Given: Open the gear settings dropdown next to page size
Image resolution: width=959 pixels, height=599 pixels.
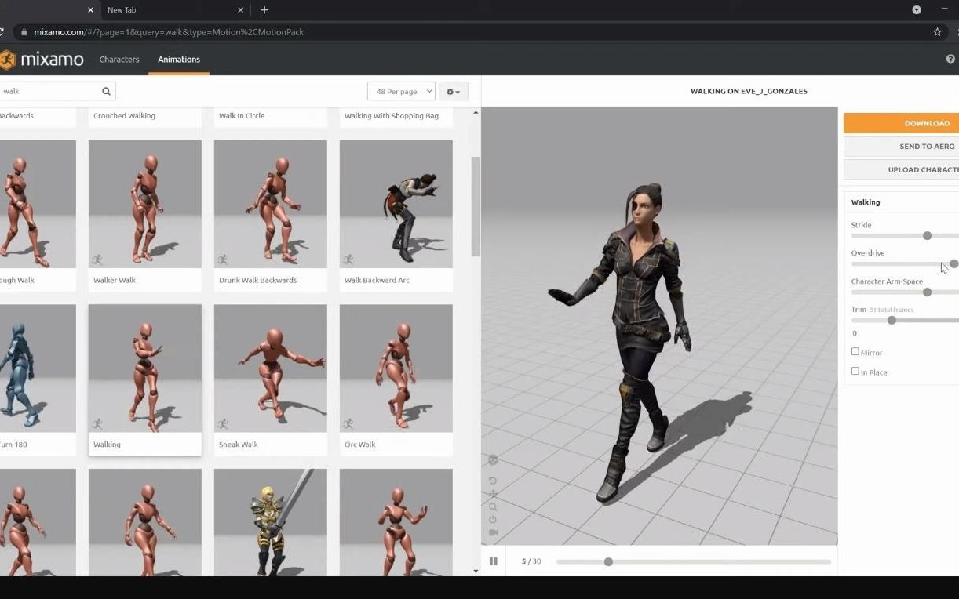Looking at the screenshot, I should point(453,90).
